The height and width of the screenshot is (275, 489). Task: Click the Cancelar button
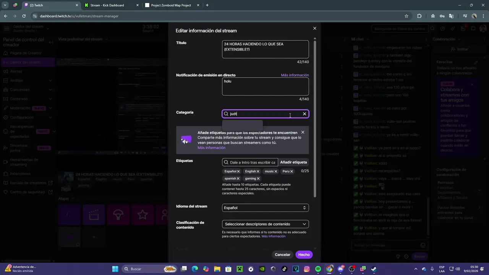[283, 255]
